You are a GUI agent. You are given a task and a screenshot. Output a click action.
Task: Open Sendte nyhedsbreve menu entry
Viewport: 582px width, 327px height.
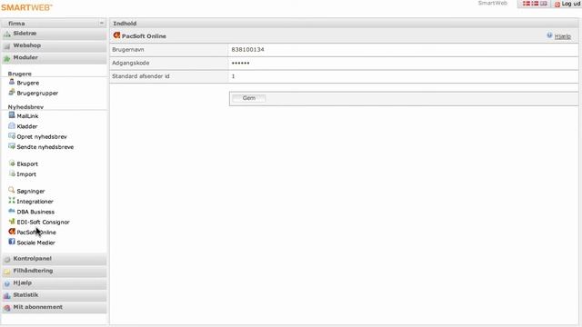(x=45, y=147)
